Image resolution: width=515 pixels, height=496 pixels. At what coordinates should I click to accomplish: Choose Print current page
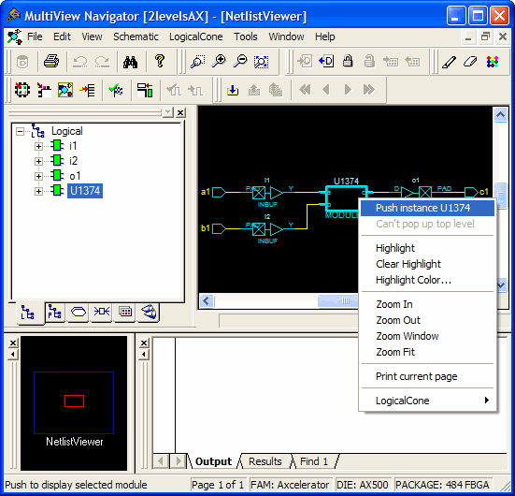pyautogui.click(x=427, y=376)
